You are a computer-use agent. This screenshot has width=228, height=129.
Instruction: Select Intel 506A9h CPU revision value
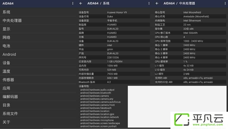tap(190, 33)
